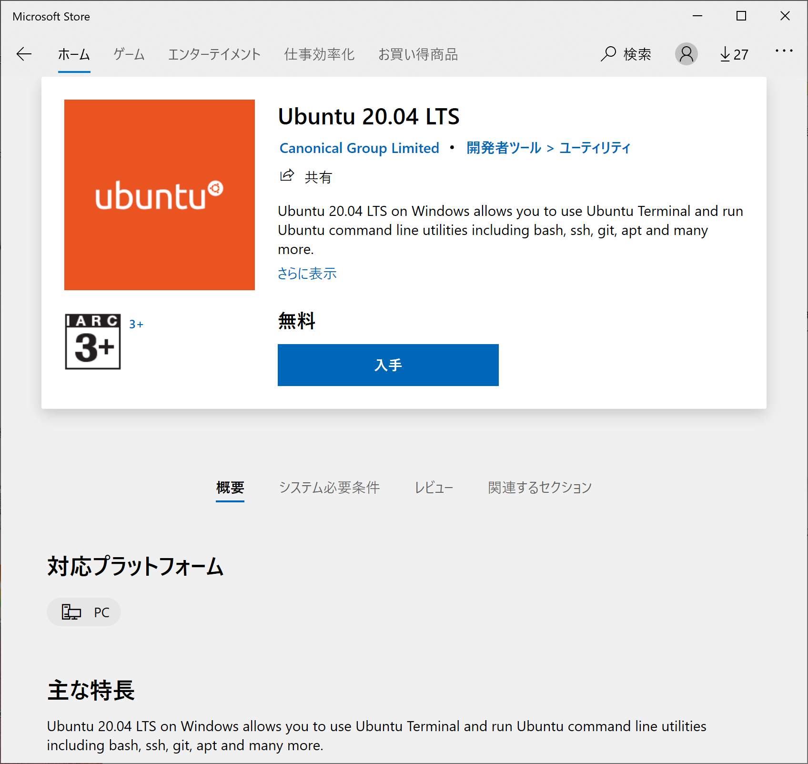Click the back arrow icon

point(24,54)
